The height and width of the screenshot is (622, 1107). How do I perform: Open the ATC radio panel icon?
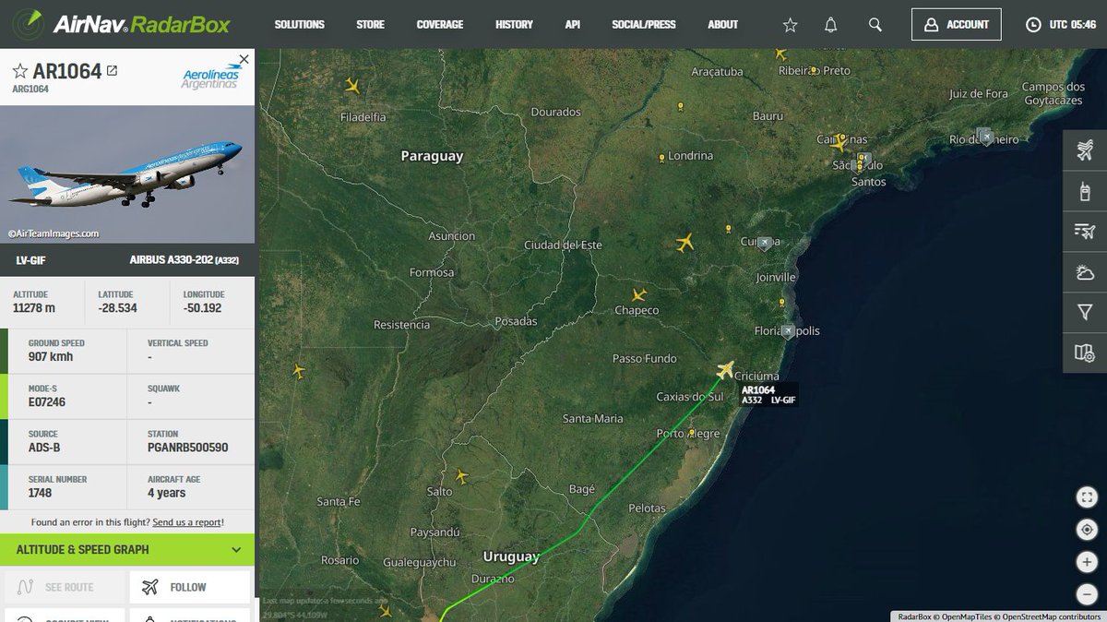[1085, 192]
